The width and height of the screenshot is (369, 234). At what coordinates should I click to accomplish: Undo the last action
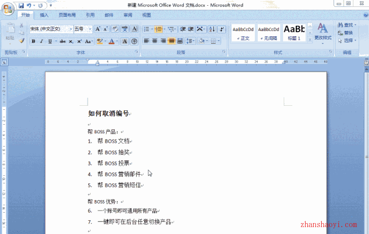[29, 5]
